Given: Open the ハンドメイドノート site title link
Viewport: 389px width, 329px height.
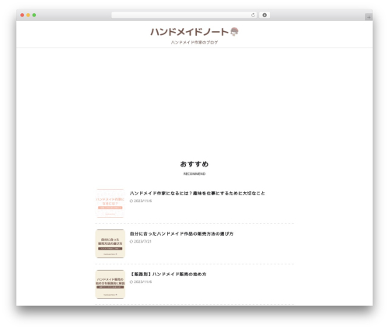Looking at the screenshot, I should [x=189, y=32].
